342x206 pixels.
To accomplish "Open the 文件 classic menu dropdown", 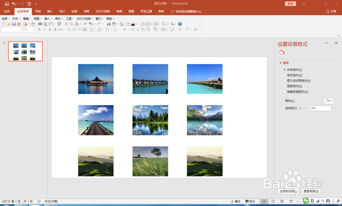I will 16,19.
